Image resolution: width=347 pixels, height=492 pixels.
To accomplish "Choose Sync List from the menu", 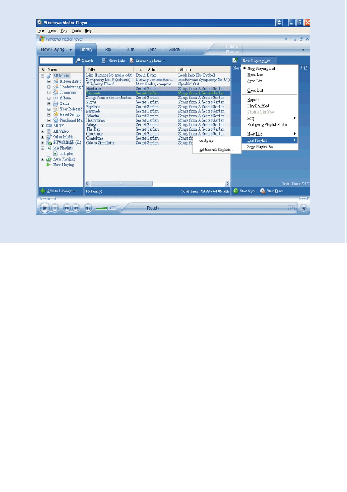I will tap(270, 81).
